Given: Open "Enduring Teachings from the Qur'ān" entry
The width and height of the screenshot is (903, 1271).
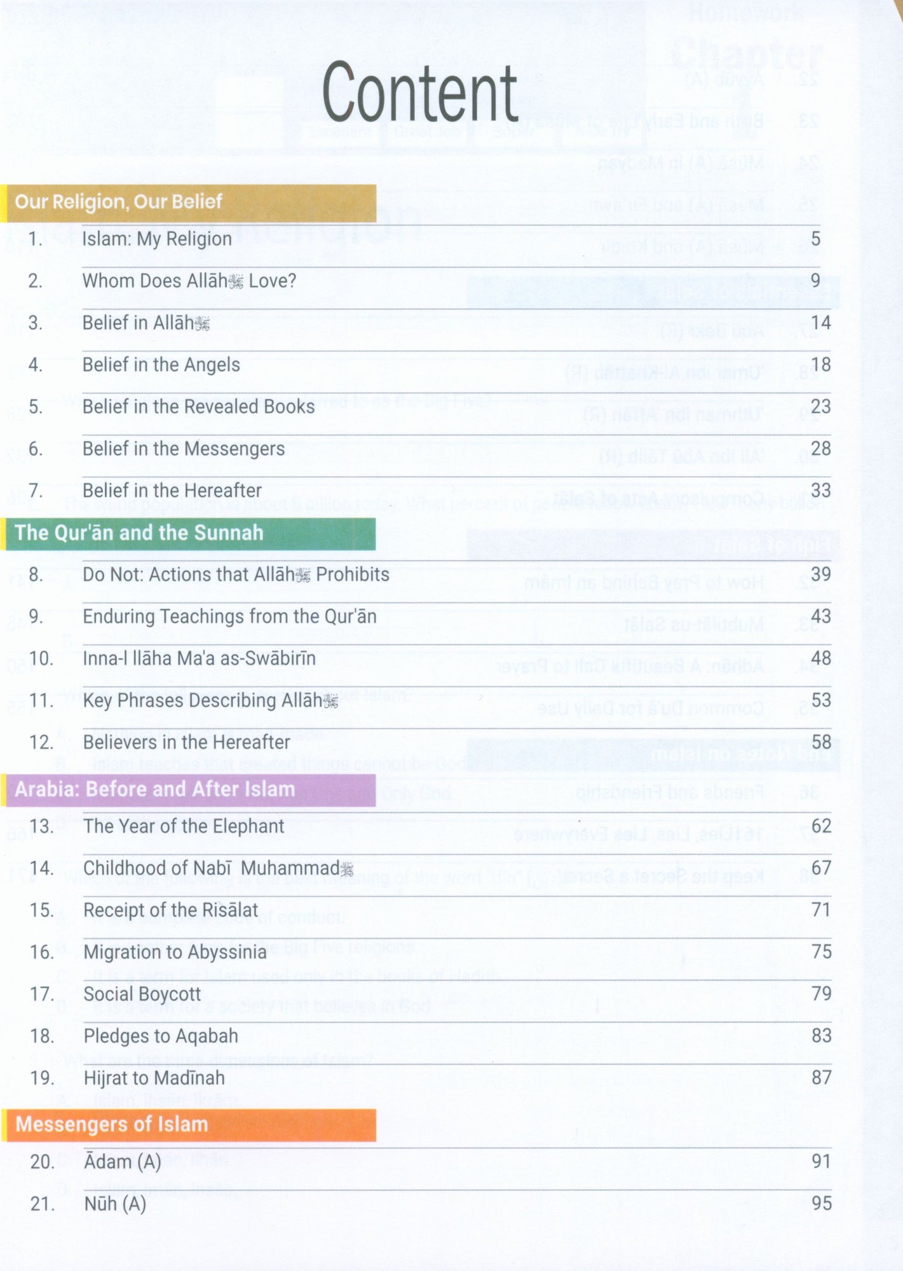Looking at the screenshot, I should 229,616.
